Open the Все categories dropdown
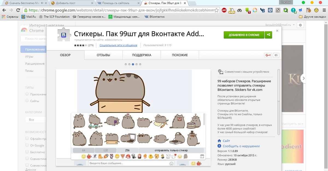The height and width of the screenshot is (171, 328). (x=36, y=120)
